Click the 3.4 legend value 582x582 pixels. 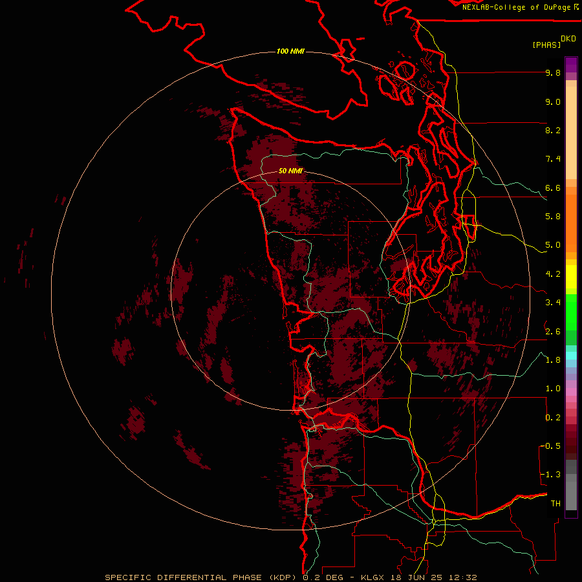coord(553,303)
